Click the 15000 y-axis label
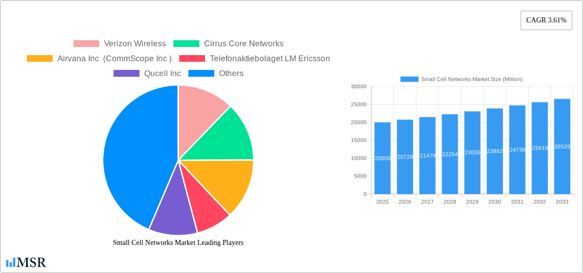The width and height of the screenshot is (583, 273). coord(359,140)
